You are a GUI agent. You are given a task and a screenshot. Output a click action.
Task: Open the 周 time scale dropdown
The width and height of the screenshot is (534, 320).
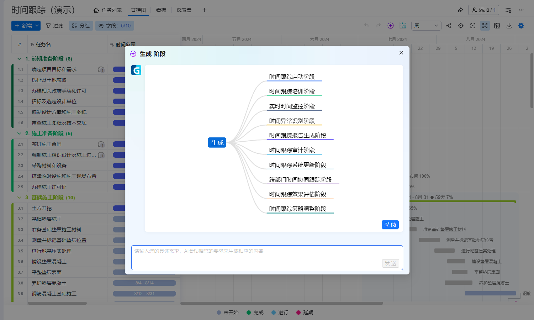point(426,26)
